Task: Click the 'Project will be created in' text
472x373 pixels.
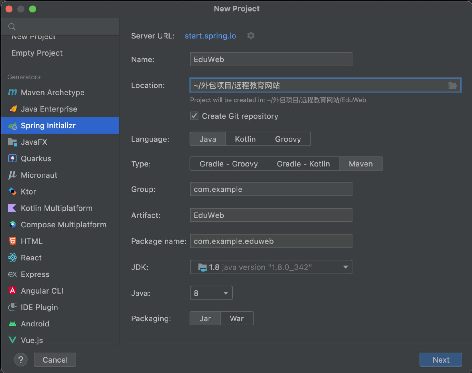Action: pyautogui.click(x=278, y=100)
